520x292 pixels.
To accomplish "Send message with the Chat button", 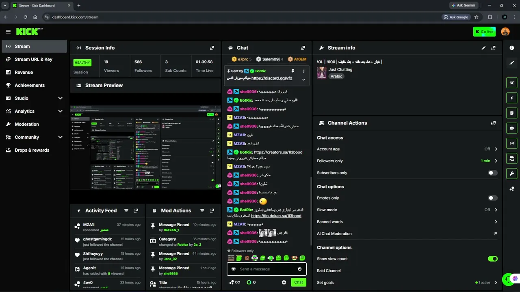I will click(x=299, y=282).
